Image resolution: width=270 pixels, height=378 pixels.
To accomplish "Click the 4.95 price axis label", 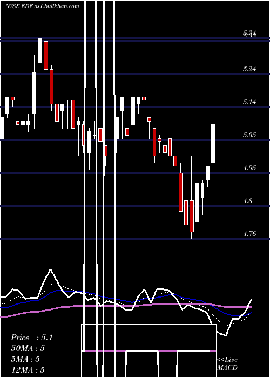I will point(249,168).
